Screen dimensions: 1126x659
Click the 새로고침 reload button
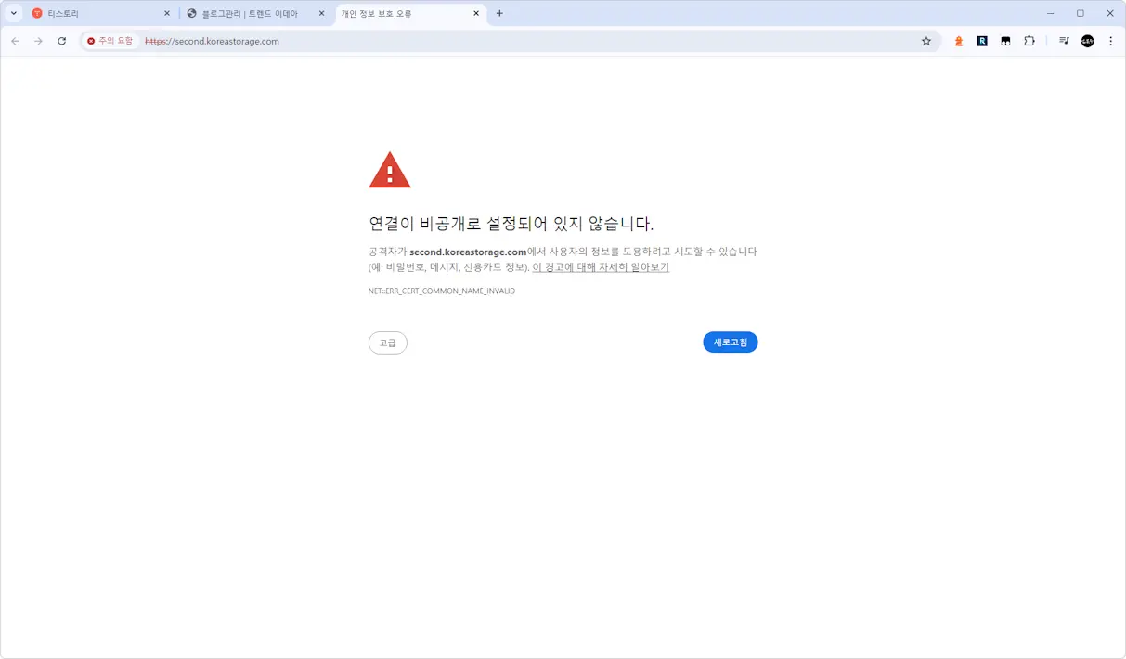(x=730, y=342)
